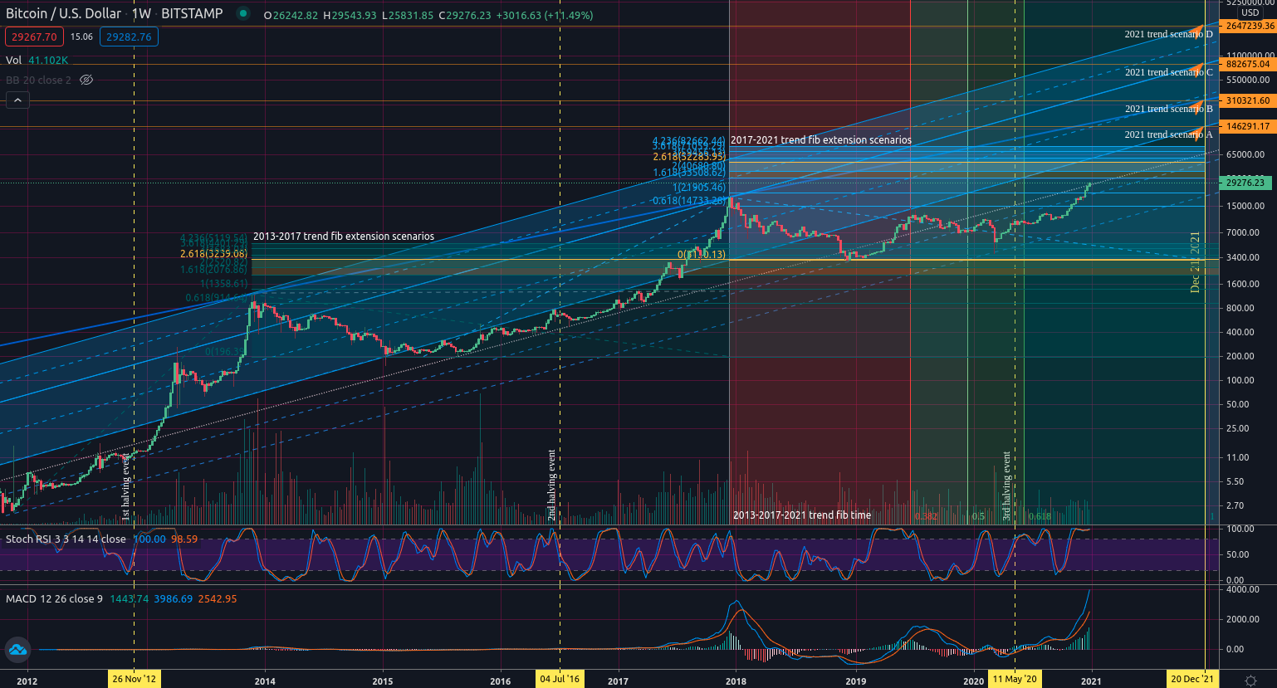Click the red sell price 29267.70 button
The height and width of the screenshot is (688, 1277).
tap(35, 37)
